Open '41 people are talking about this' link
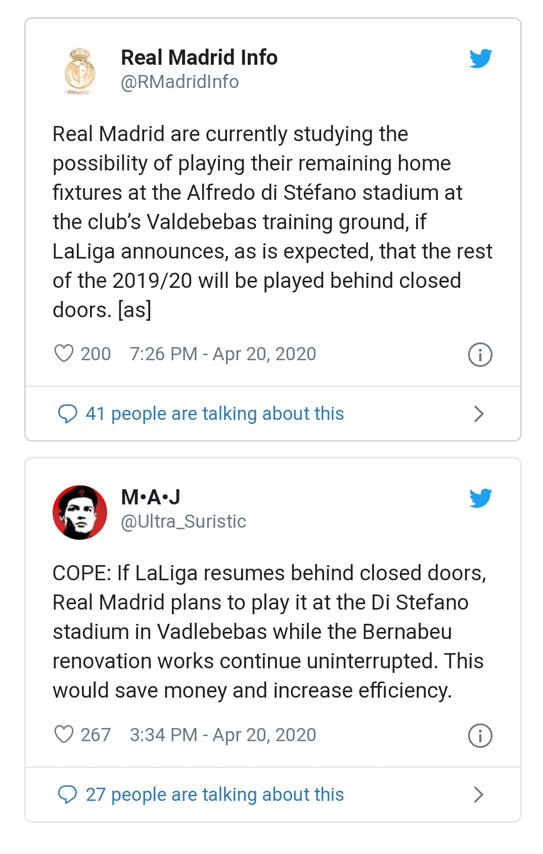The image size is (543, 854). pyautogui.click(x=214, y=414)
